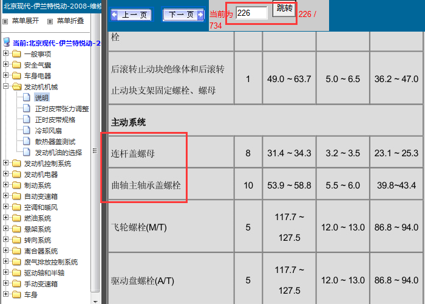Click 菜单折叠 to collapse all menus

(70, 21)
